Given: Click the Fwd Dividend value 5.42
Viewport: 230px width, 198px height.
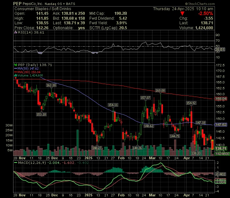Looking at the screenshot, I should pyautogui.click(x=123, y=18).
